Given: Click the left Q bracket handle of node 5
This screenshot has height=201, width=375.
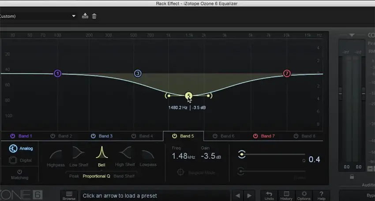Looking at the screenshot, I should [168, 96].
